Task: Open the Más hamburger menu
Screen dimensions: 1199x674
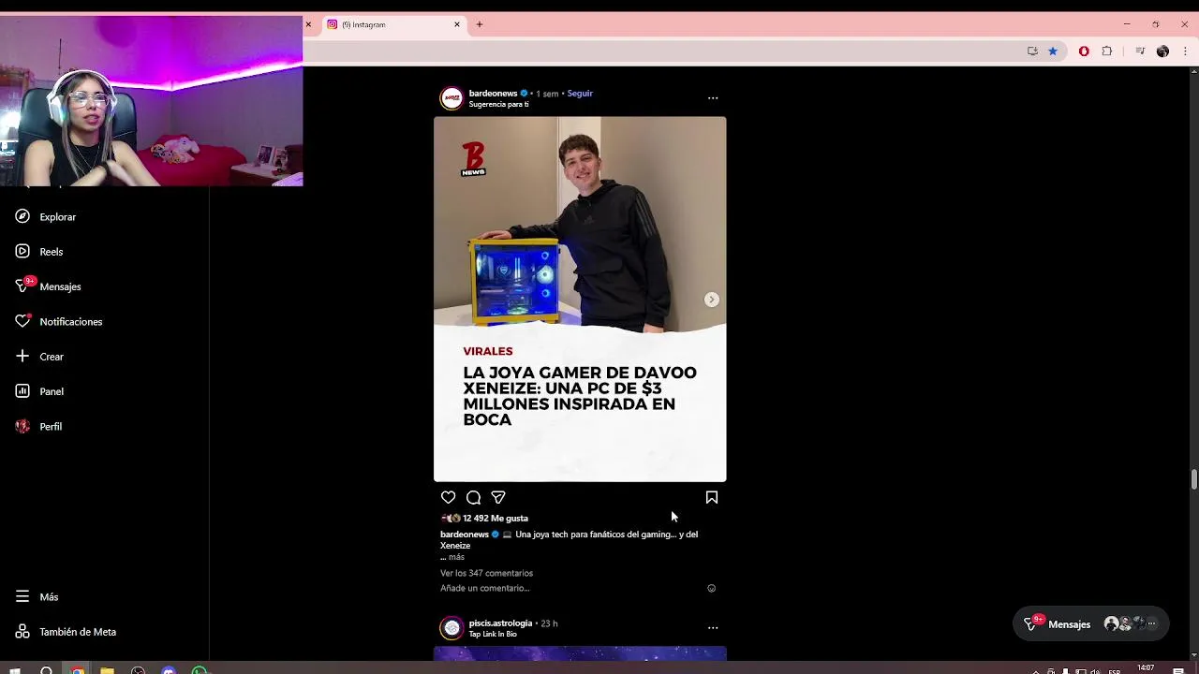Action: (x=22, y=596)
